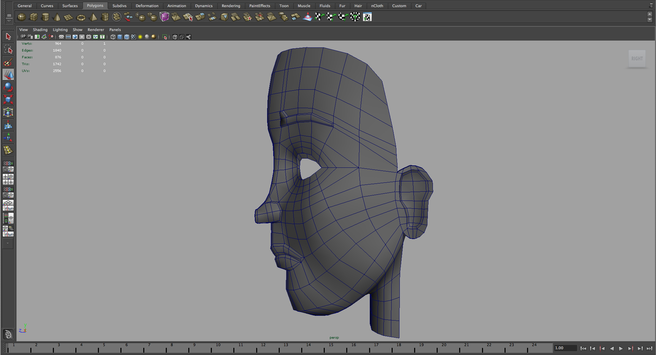Image resolution: width=656 pixels, height=355 pixels.
Task: Click the polygon cylinder shelf icon
Action: 45,17
